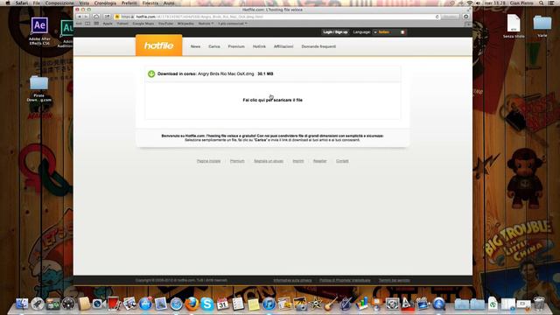Open Spotlight search in the menu bar
Image resolution: width=560 pixels, height=315 pixels.
[x=542, y=3]
